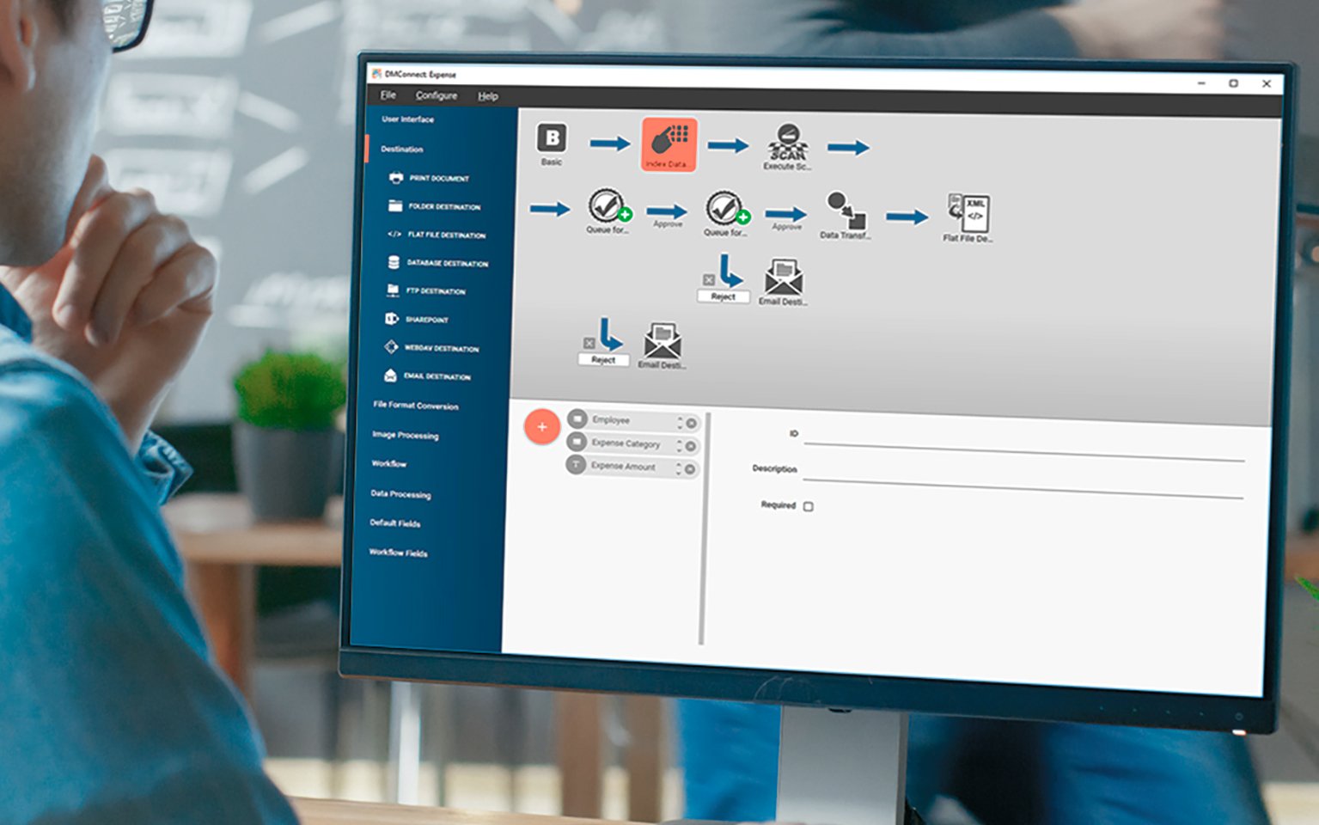Remove the Expense Amount field

pos(691,468)
